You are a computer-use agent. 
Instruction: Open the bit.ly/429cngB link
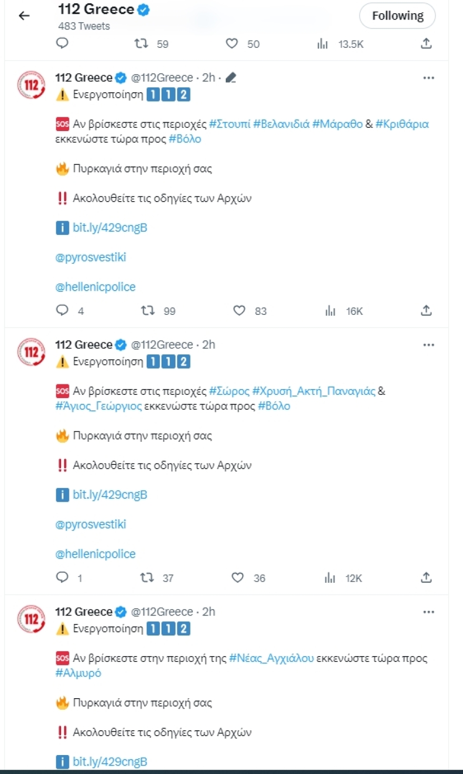(109, 227)
